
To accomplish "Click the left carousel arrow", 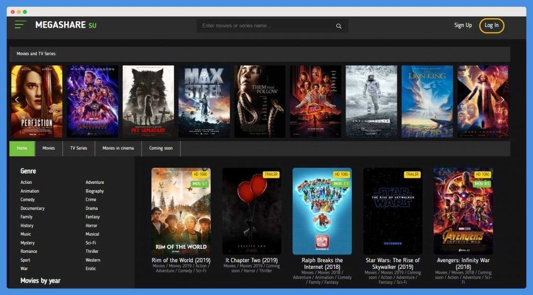I will tap(17, 99).
